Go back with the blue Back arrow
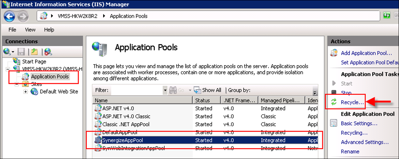 tap(10, 16)
